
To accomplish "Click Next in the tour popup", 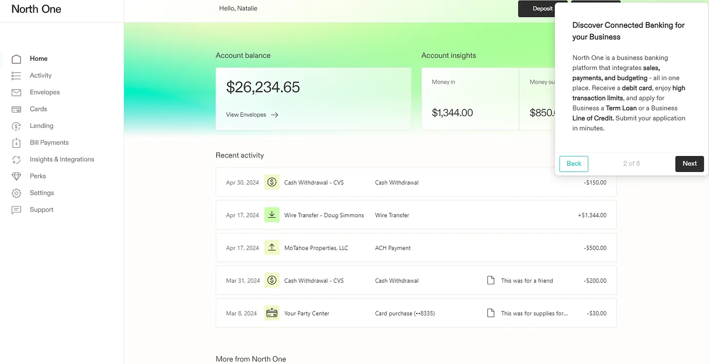I will pyautogui.click(x=690, y=164).
